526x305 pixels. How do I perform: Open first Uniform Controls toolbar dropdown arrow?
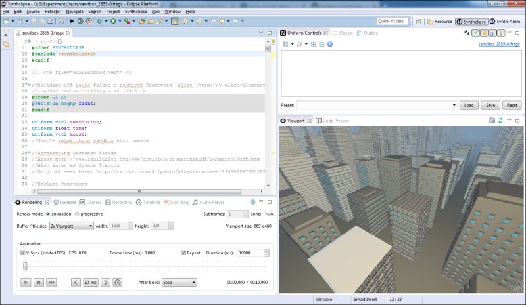tap(292, 44)
